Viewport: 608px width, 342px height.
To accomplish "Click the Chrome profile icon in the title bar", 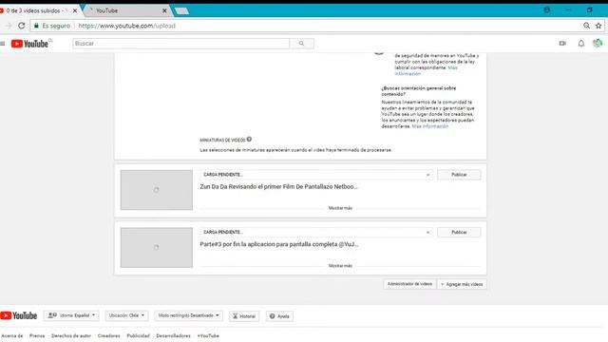I will tap(546, 9).
